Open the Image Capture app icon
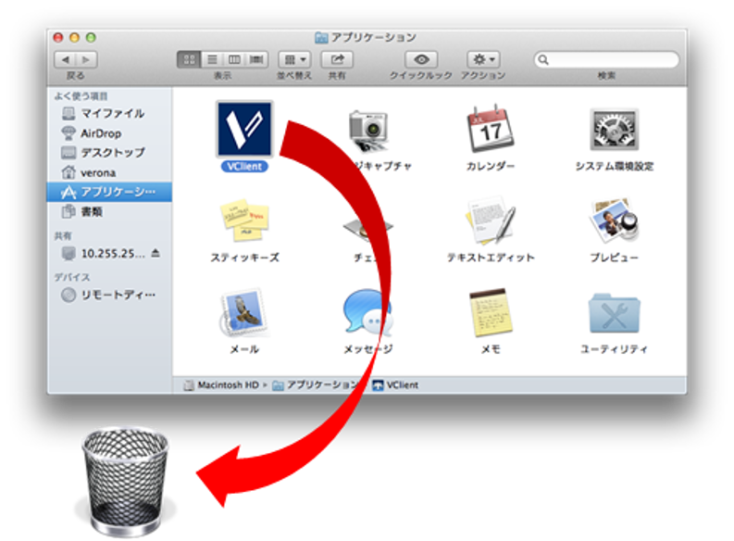This screenshot has width=734, height=541. (x=368, y=132)
